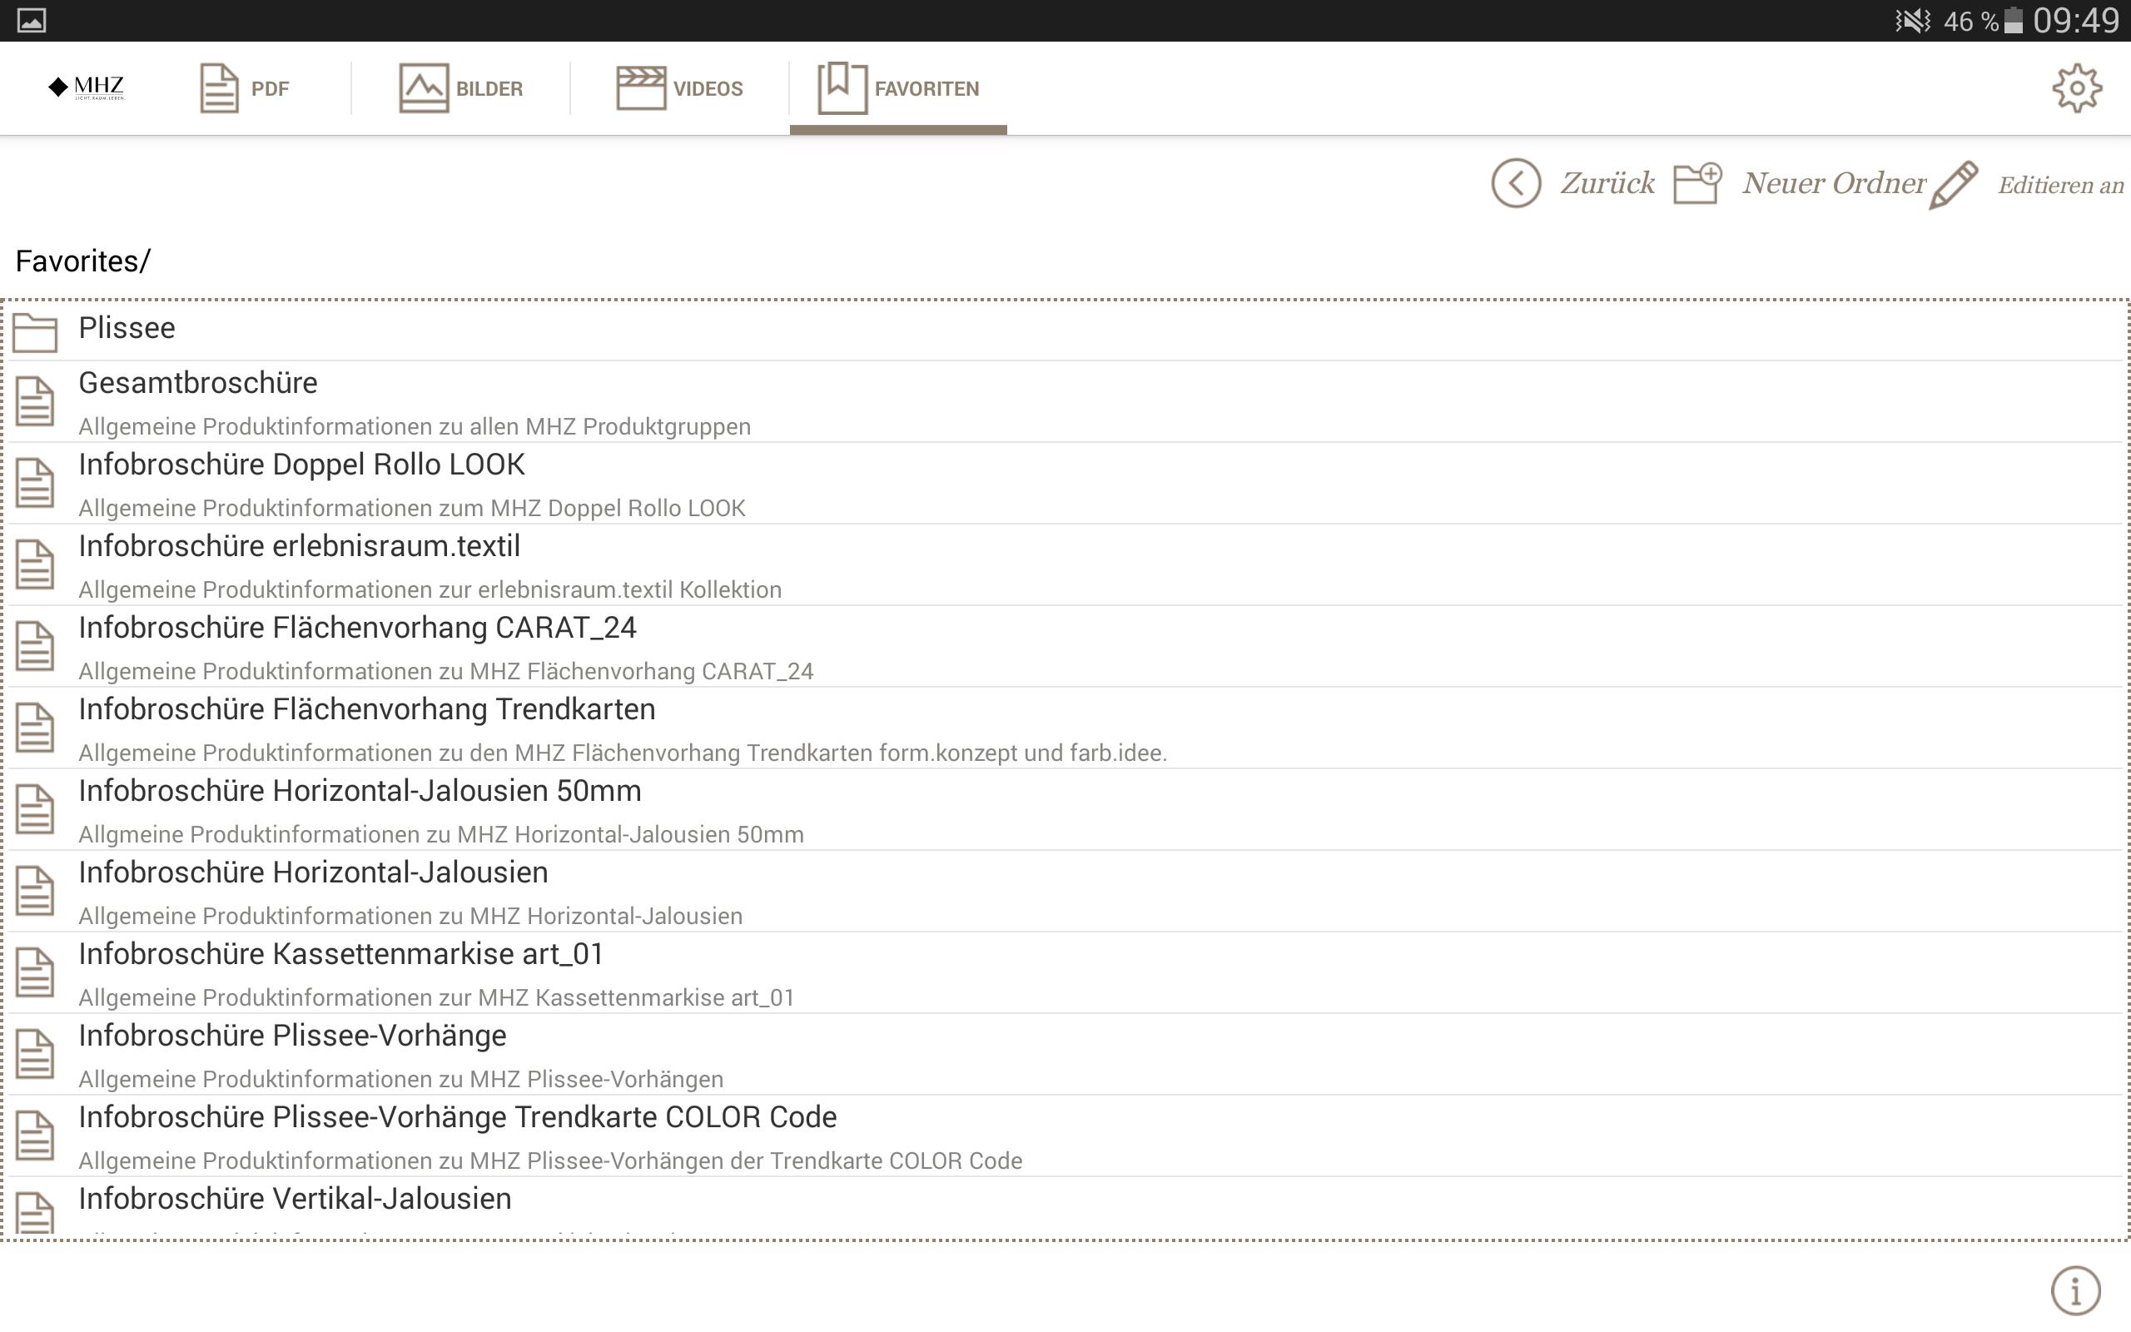Click document icon for Gesamtbroschüre
The width and height of the screenshot is (2131, 1332).
click(35, 400)
